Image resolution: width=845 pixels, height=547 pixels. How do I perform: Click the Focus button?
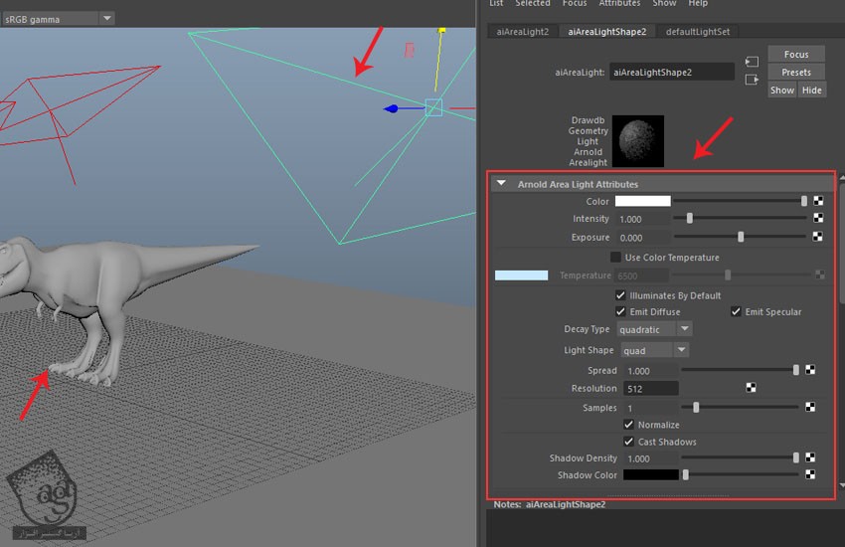(796, 55)
